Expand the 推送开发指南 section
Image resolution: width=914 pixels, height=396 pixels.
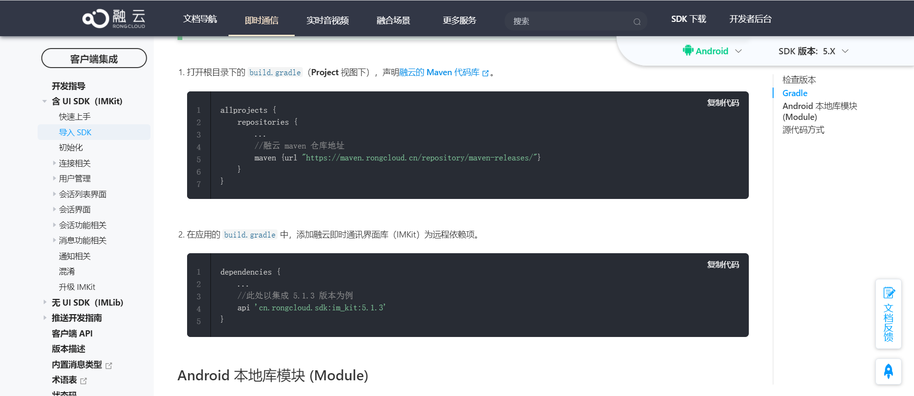[x=44, y=318]
